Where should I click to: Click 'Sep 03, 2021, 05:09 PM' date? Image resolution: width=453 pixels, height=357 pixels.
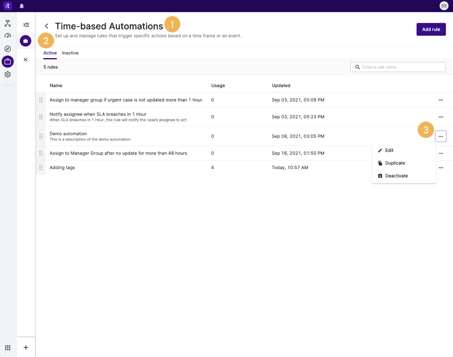[298, 100]
